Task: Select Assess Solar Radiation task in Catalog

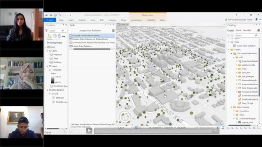Action: coord(246,46)
